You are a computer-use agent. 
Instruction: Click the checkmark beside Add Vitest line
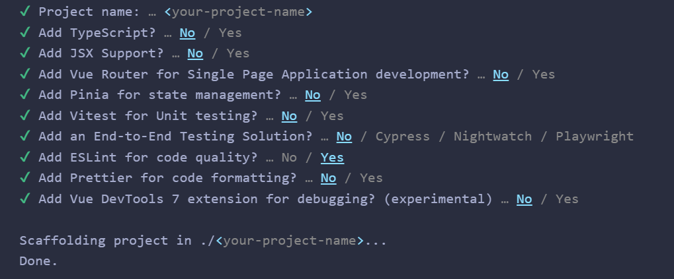tap(24, 115)
